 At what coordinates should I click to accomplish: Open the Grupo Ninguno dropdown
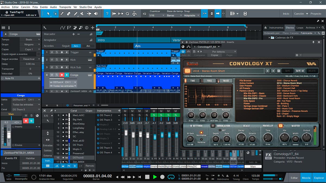click(31, 44)
